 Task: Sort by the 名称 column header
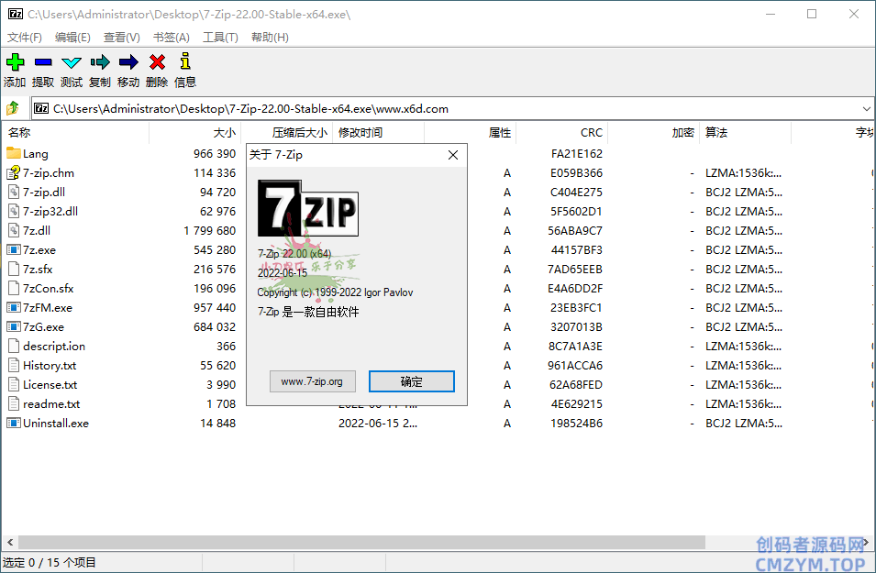(73, 133)
